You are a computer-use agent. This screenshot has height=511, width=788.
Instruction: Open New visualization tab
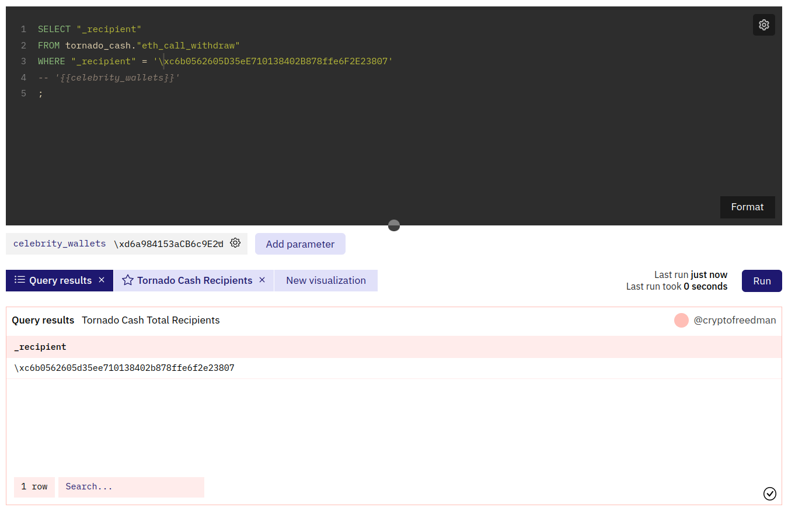pyautogui.click(x=326, y=280)
